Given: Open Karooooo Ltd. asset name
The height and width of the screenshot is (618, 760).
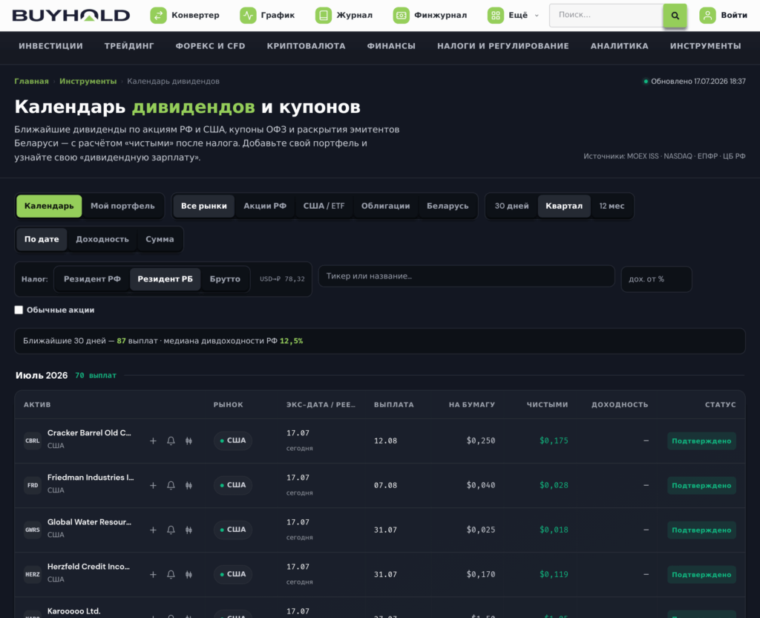Looking at the screenshot, I should [73, 611].
